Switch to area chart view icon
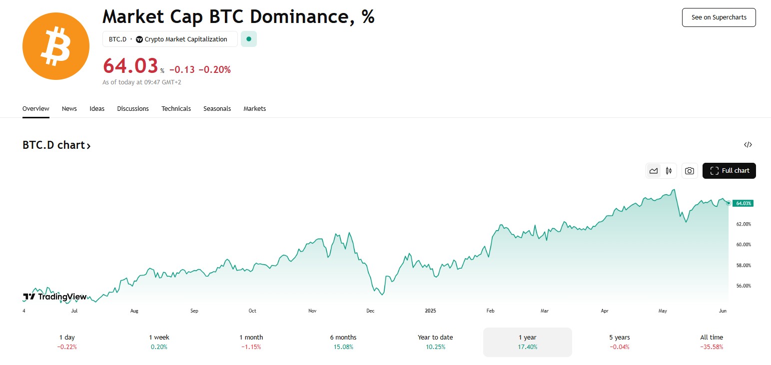The height and width of the screenshot is (365, 771). 654,171
